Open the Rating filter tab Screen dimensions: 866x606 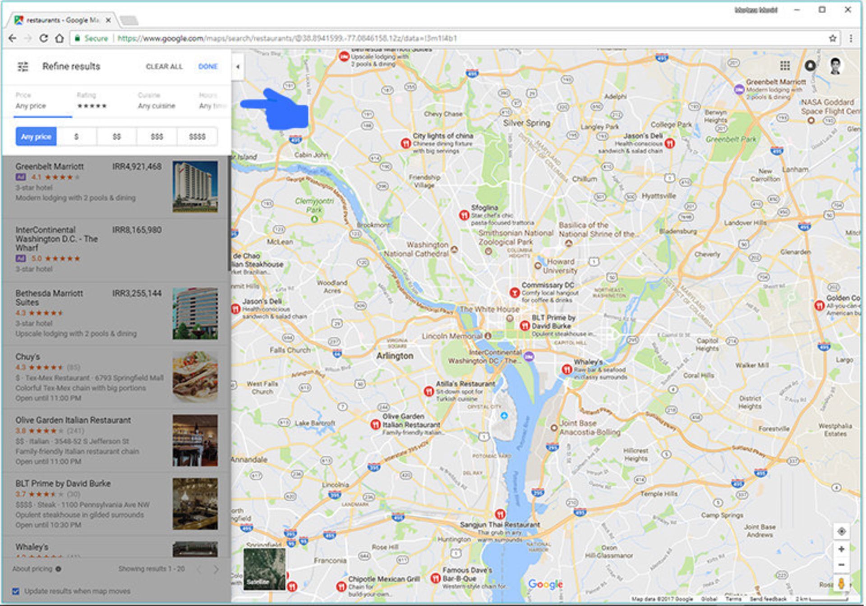(92, 101)
